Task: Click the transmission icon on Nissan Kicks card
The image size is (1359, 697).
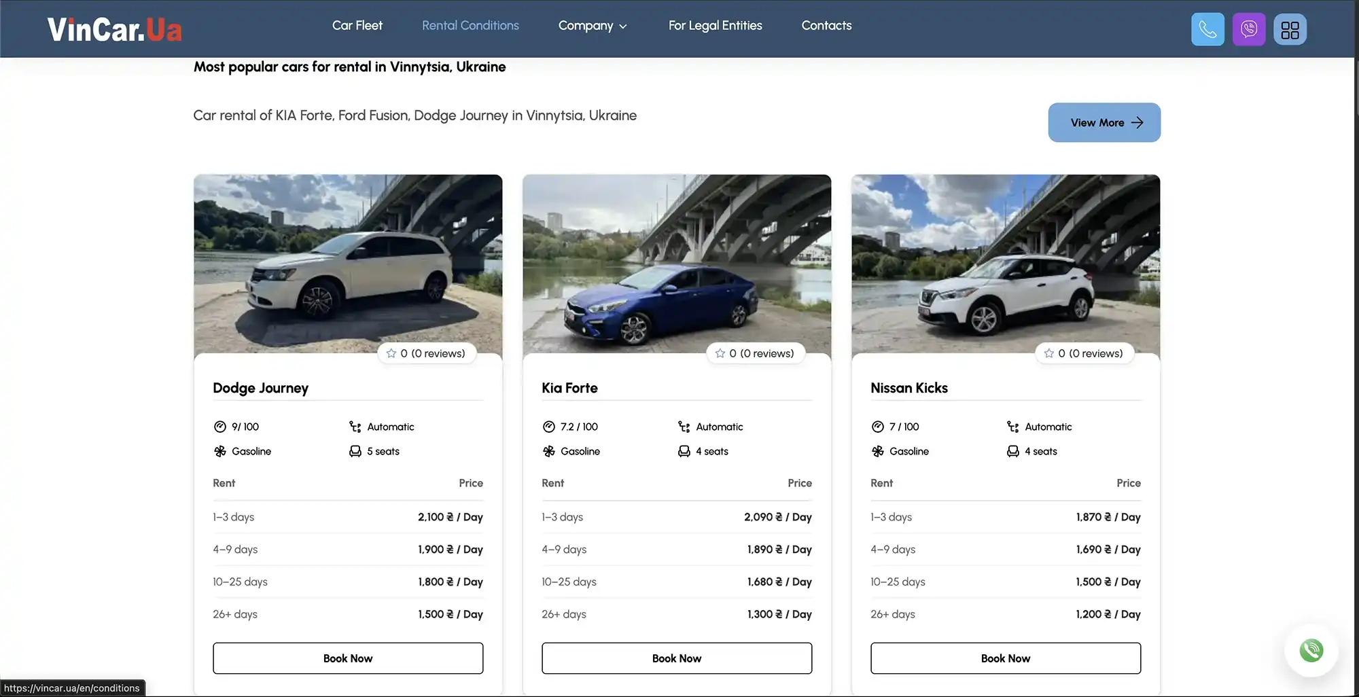Action: tap(1013, 427)
